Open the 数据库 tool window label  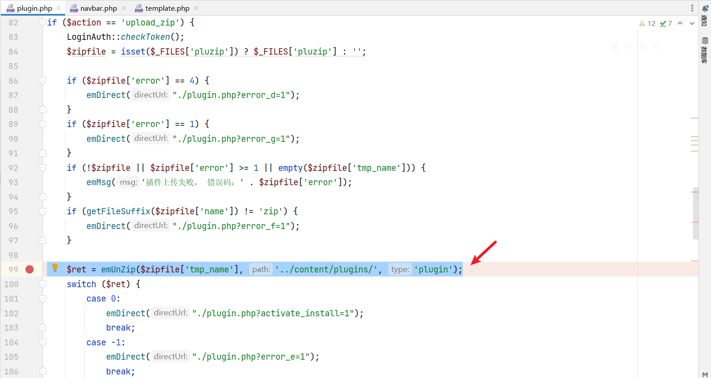coord(705,55)
